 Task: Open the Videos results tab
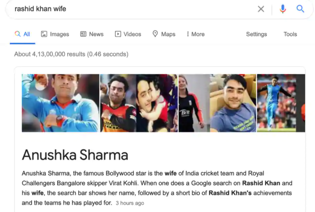tap(128, 34)
